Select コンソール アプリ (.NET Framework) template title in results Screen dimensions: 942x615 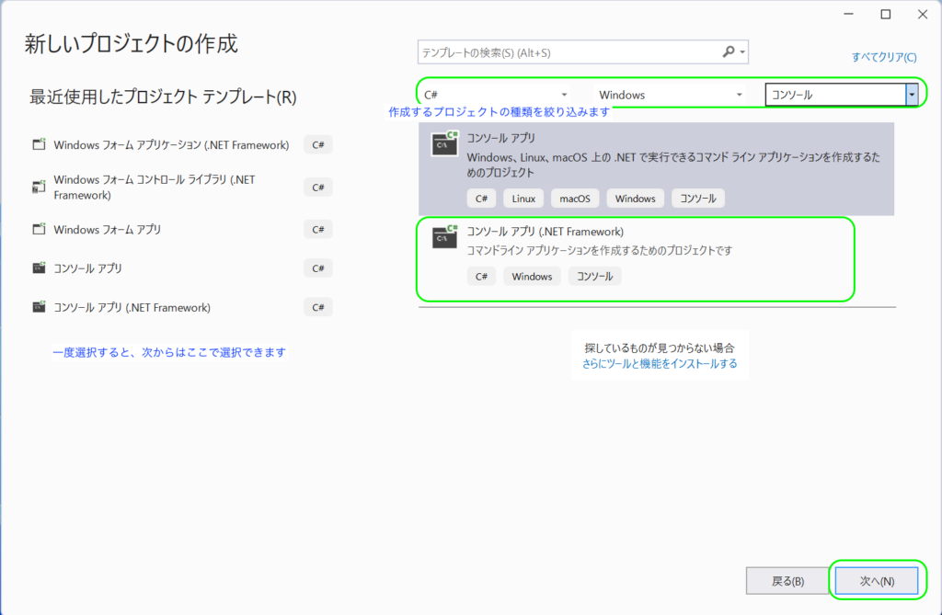pyautogui.click(x=545, y=232)
